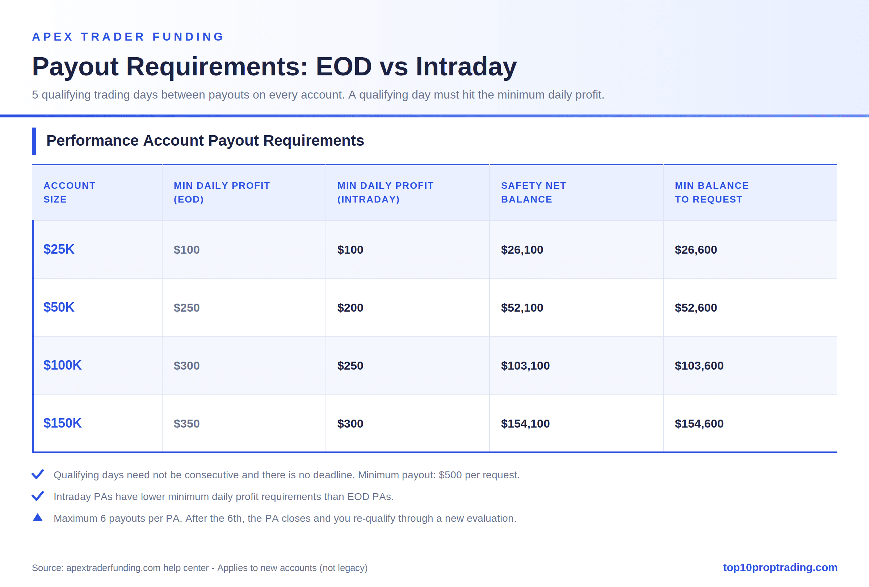869x587 pixels.
Task: Select the 'Min Daily Profit (Intraday)' header
Action: 408,192
